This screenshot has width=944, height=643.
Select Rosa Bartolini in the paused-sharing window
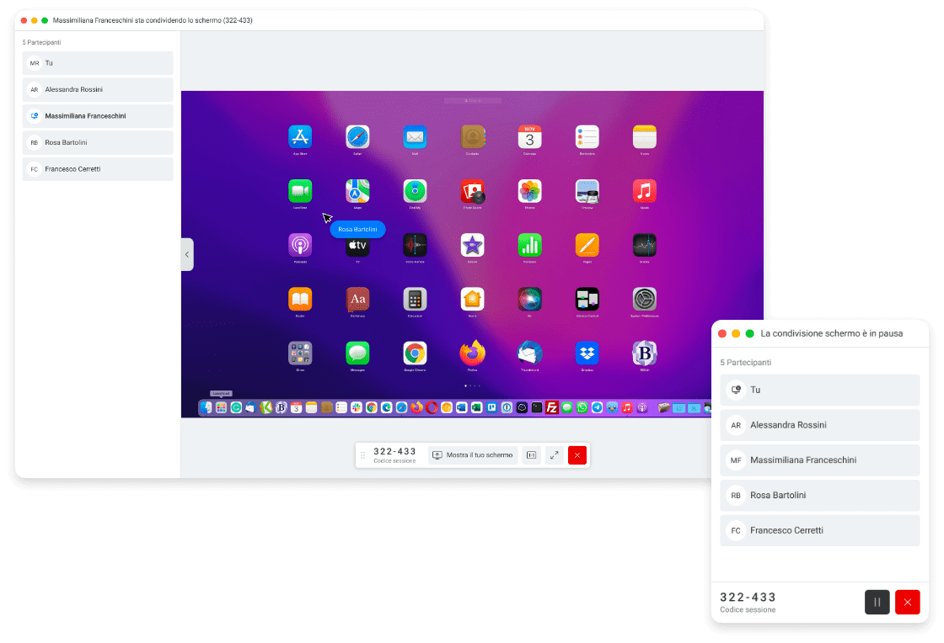tap(820, 495)
